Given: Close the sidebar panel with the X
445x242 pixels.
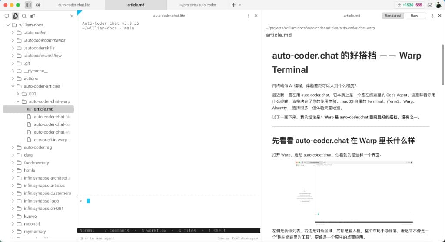Looking at the screenshot, I should (72, 16).
